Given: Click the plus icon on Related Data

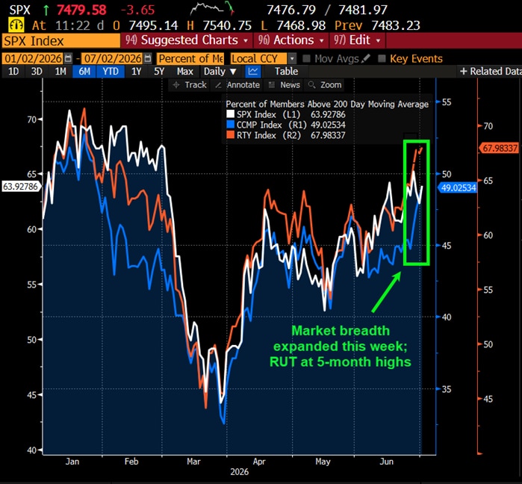Looking at the screenshot, I should coord(463,71).
